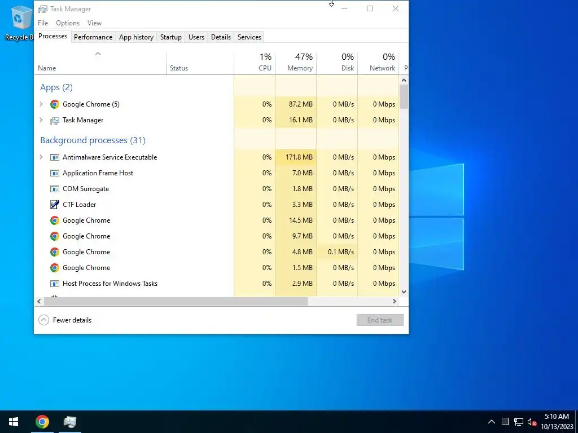Click the vertical scrollbar up arrow

404,80
